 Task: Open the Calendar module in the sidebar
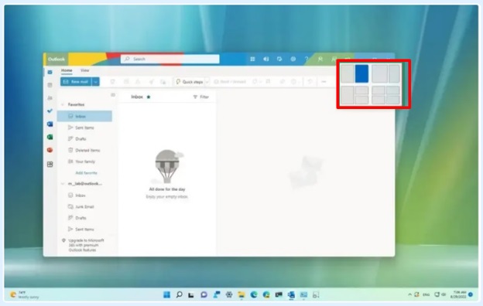tap(50, 85)
